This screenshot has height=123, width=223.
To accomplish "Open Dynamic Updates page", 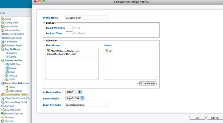I will (x=14, y=114).
